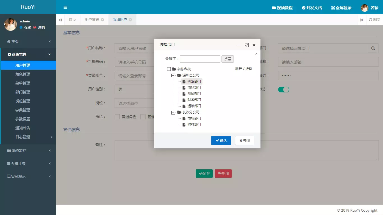
Task: Click the 确认 confirm button
Action: click(x=221, y=141)
